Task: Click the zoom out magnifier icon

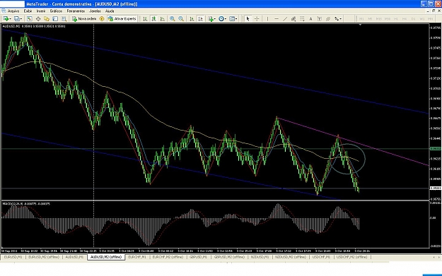Action: click(x=181, y=18)
